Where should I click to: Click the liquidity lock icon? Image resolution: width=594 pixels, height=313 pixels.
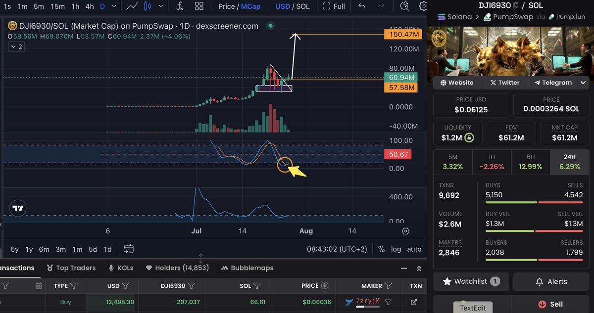tap(469, 137)
